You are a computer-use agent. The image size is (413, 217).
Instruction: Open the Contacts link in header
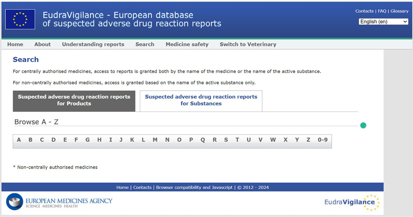click(x=364, y=11)
